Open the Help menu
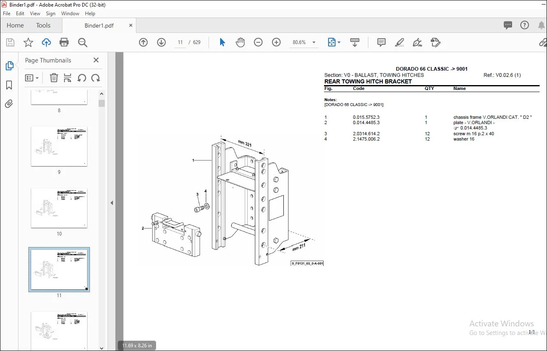The width and height of the screenshot is (547, 351). 90,14
